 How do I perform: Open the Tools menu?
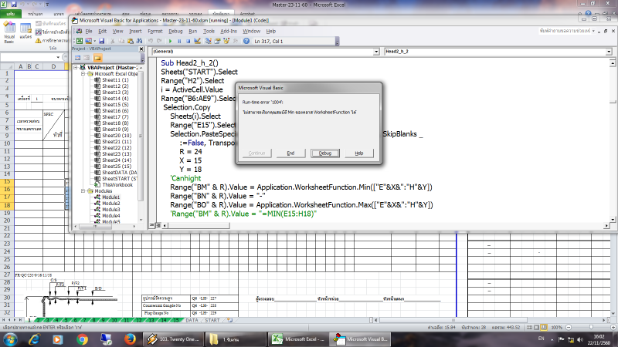(x=209, y=31)
